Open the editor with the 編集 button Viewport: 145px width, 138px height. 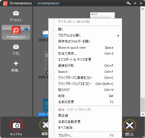tap(44, 127)
